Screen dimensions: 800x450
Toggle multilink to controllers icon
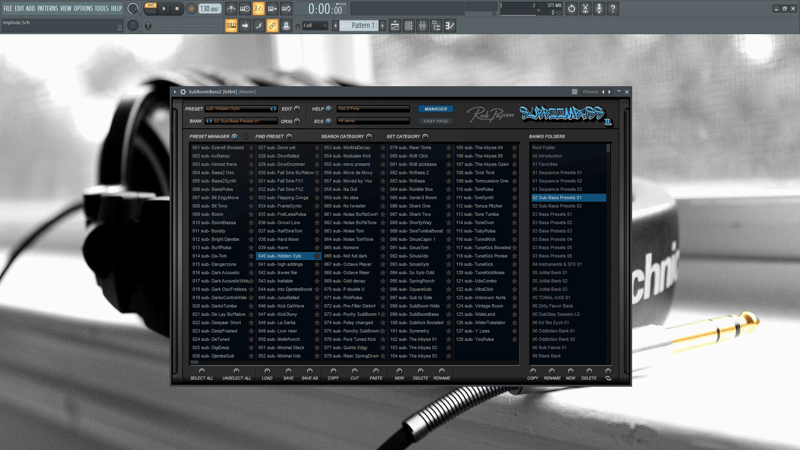point(272,26)
